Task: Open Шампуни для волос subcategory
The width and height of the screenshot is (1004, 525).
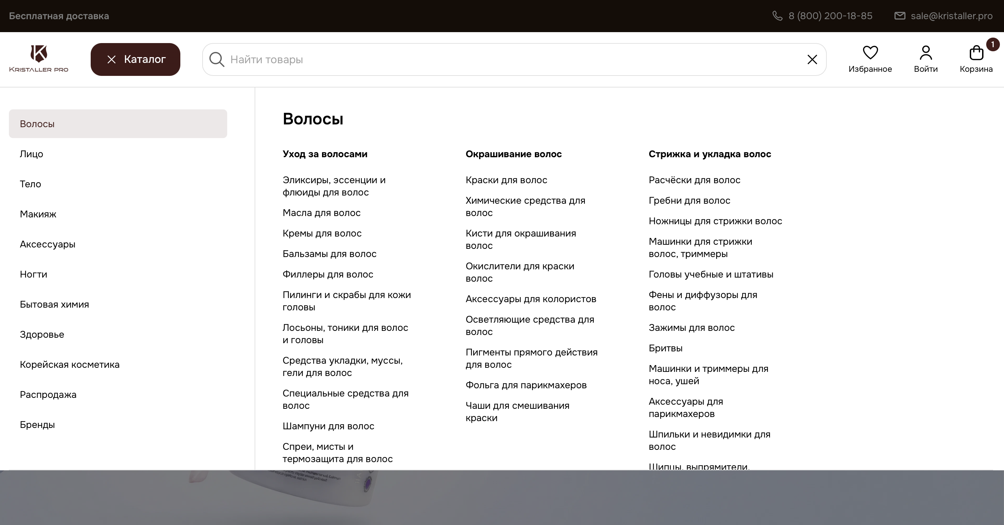Action: (328, 426)
